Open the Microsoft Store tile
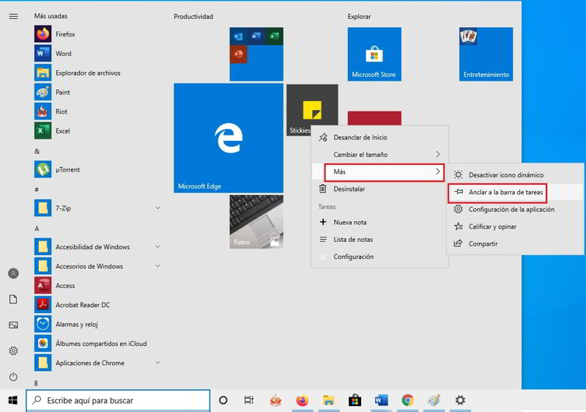The height and width of the screenshot is (412, 586). click(x=374, y=54)
